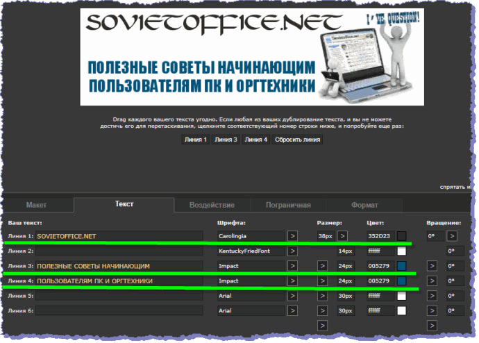
Task: Click the Линия 1 button
Action: point(196,140)
